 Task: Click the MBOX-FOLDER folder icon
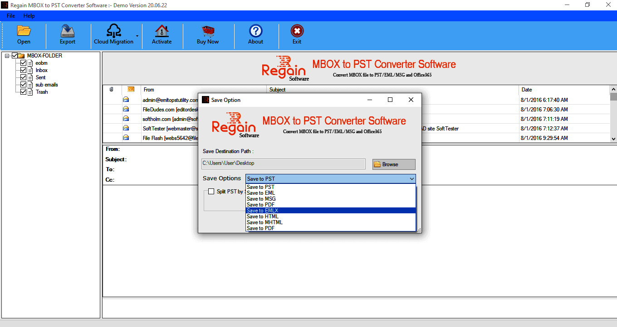21,56
